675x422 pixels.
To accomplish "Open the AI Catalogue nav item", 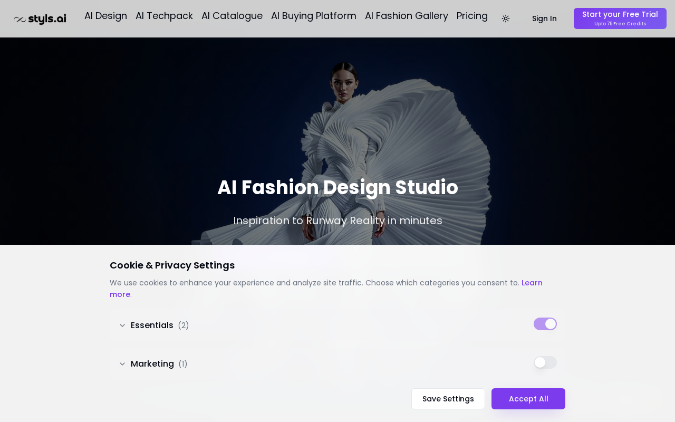I will 232,16.
